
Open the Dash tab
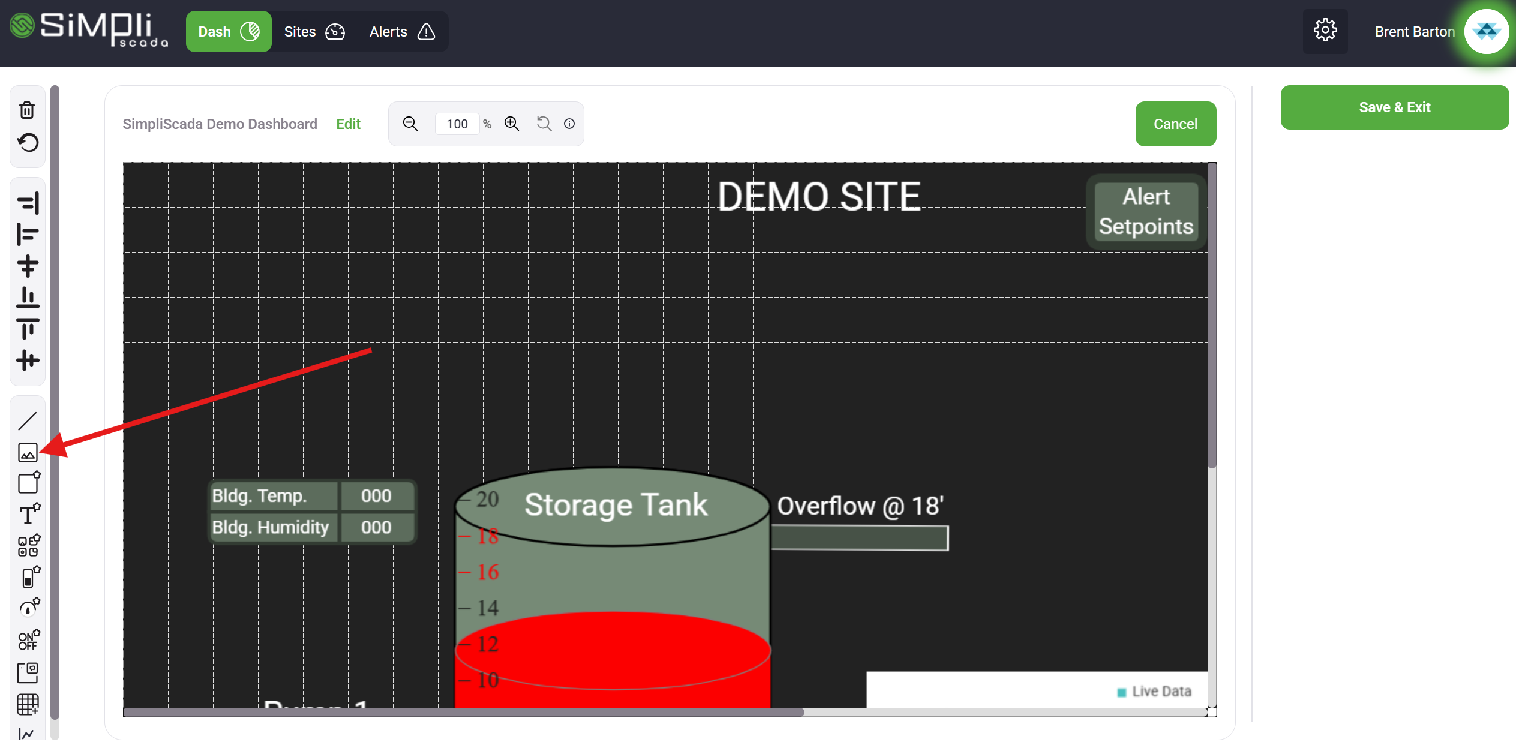coord(228,32)
